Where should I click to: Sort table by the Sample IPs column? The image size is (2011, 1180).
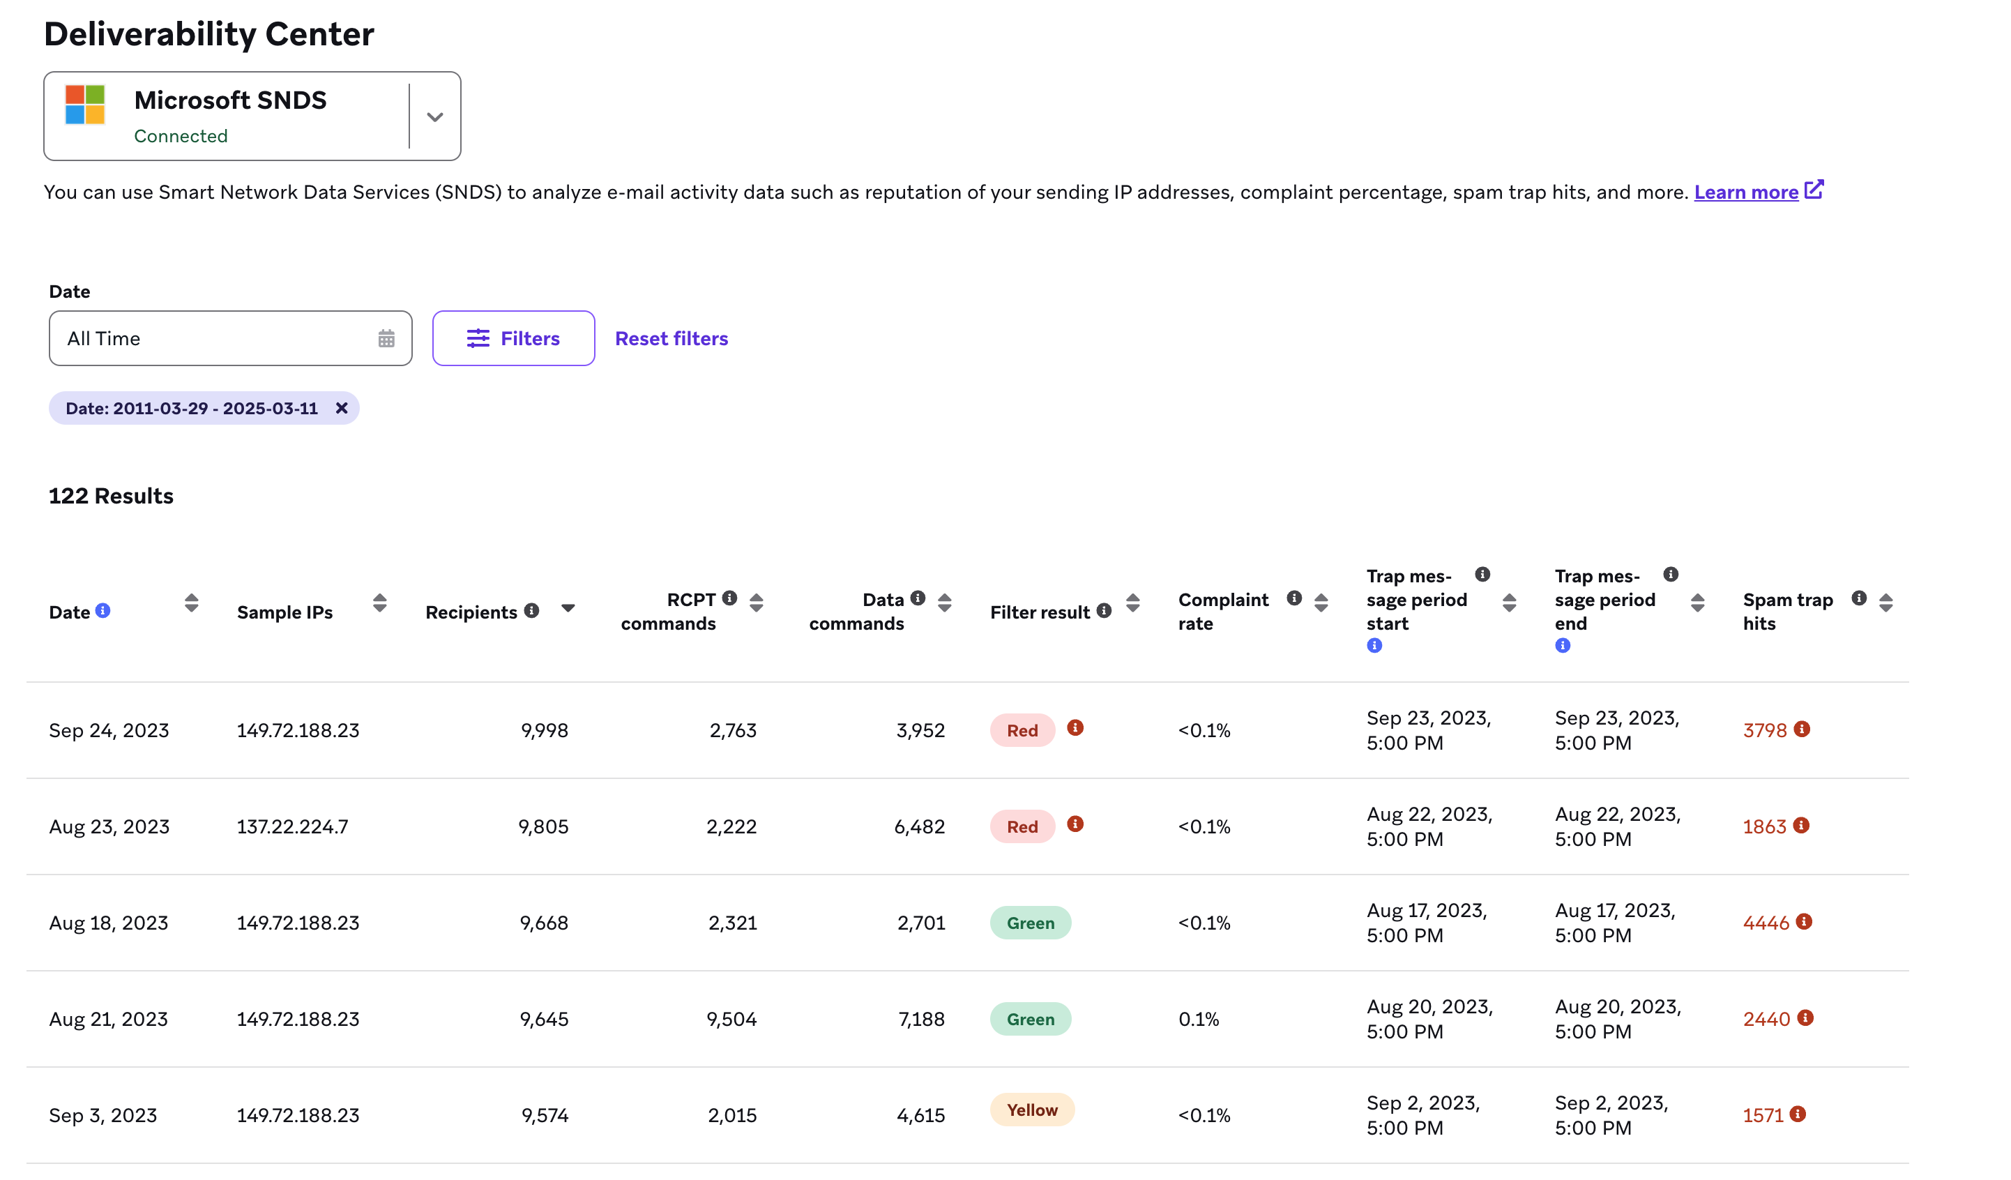(380, 603)
